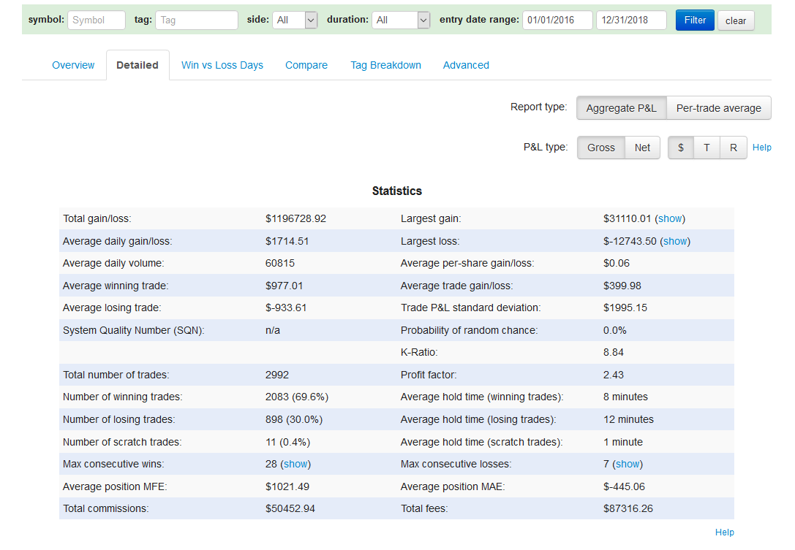This screenshot has height=550, width=795.
Task: Click the tag input field
Action: (x=196, y=20)
